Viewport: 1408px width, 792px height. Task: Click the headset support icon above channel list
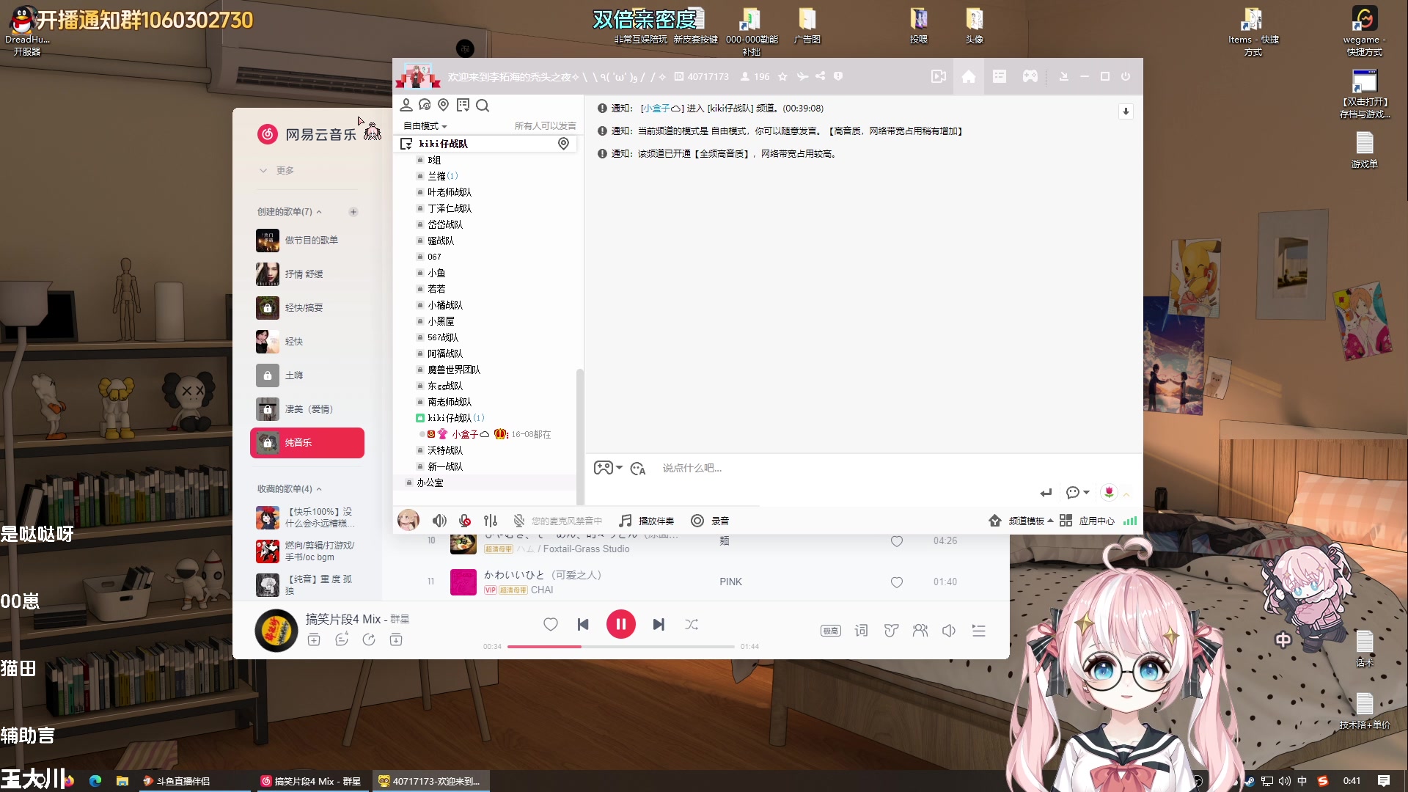425,105
